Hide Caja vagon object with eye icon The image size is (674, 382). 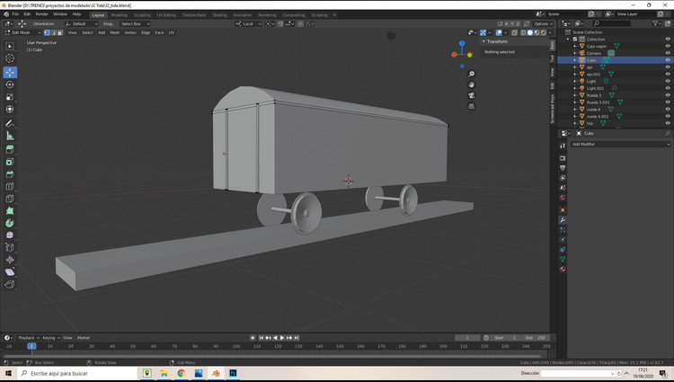pyautogui.click(x=668, y=46)
